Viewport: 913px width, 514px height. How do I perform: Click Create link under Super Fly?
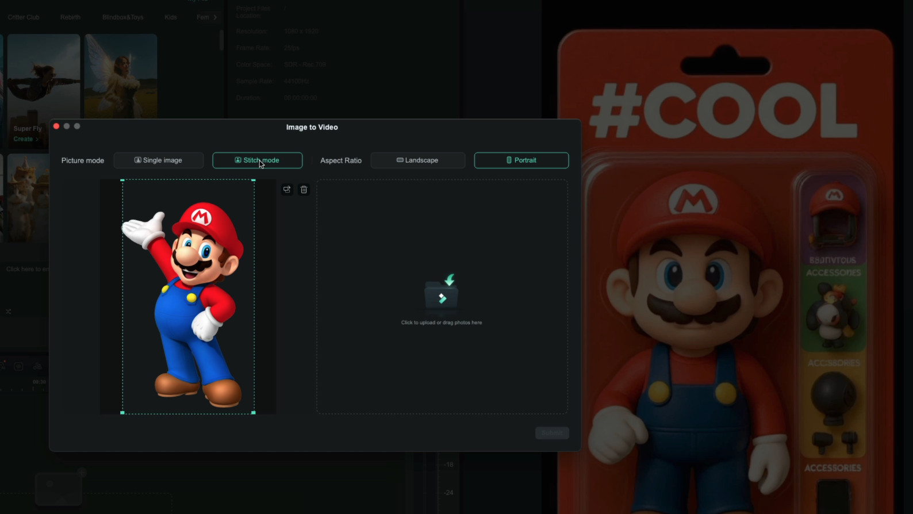[x=26, y=139]
